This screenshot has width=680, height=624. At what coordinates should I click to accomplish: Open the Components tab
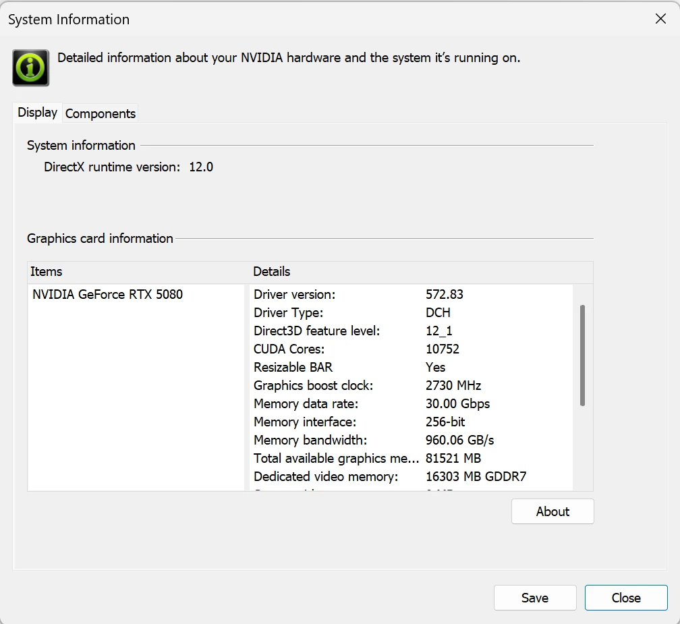click(100, 113)
